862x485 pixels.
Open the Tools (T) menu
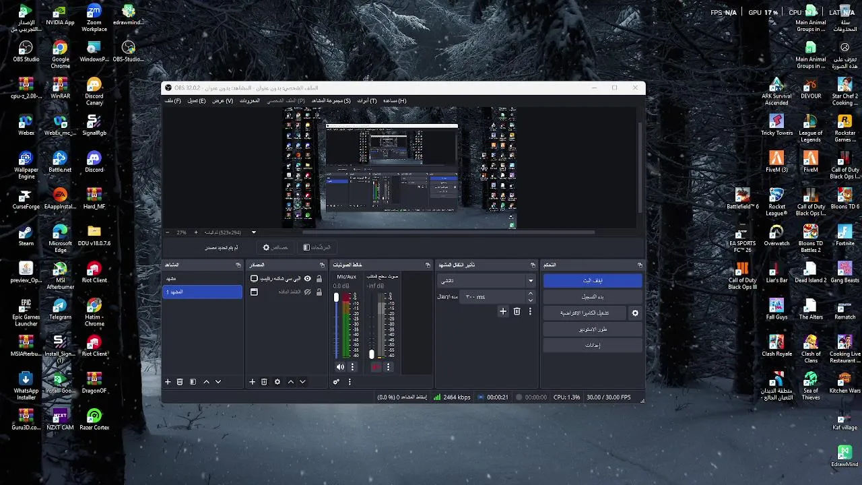click(x=367, y=100)
